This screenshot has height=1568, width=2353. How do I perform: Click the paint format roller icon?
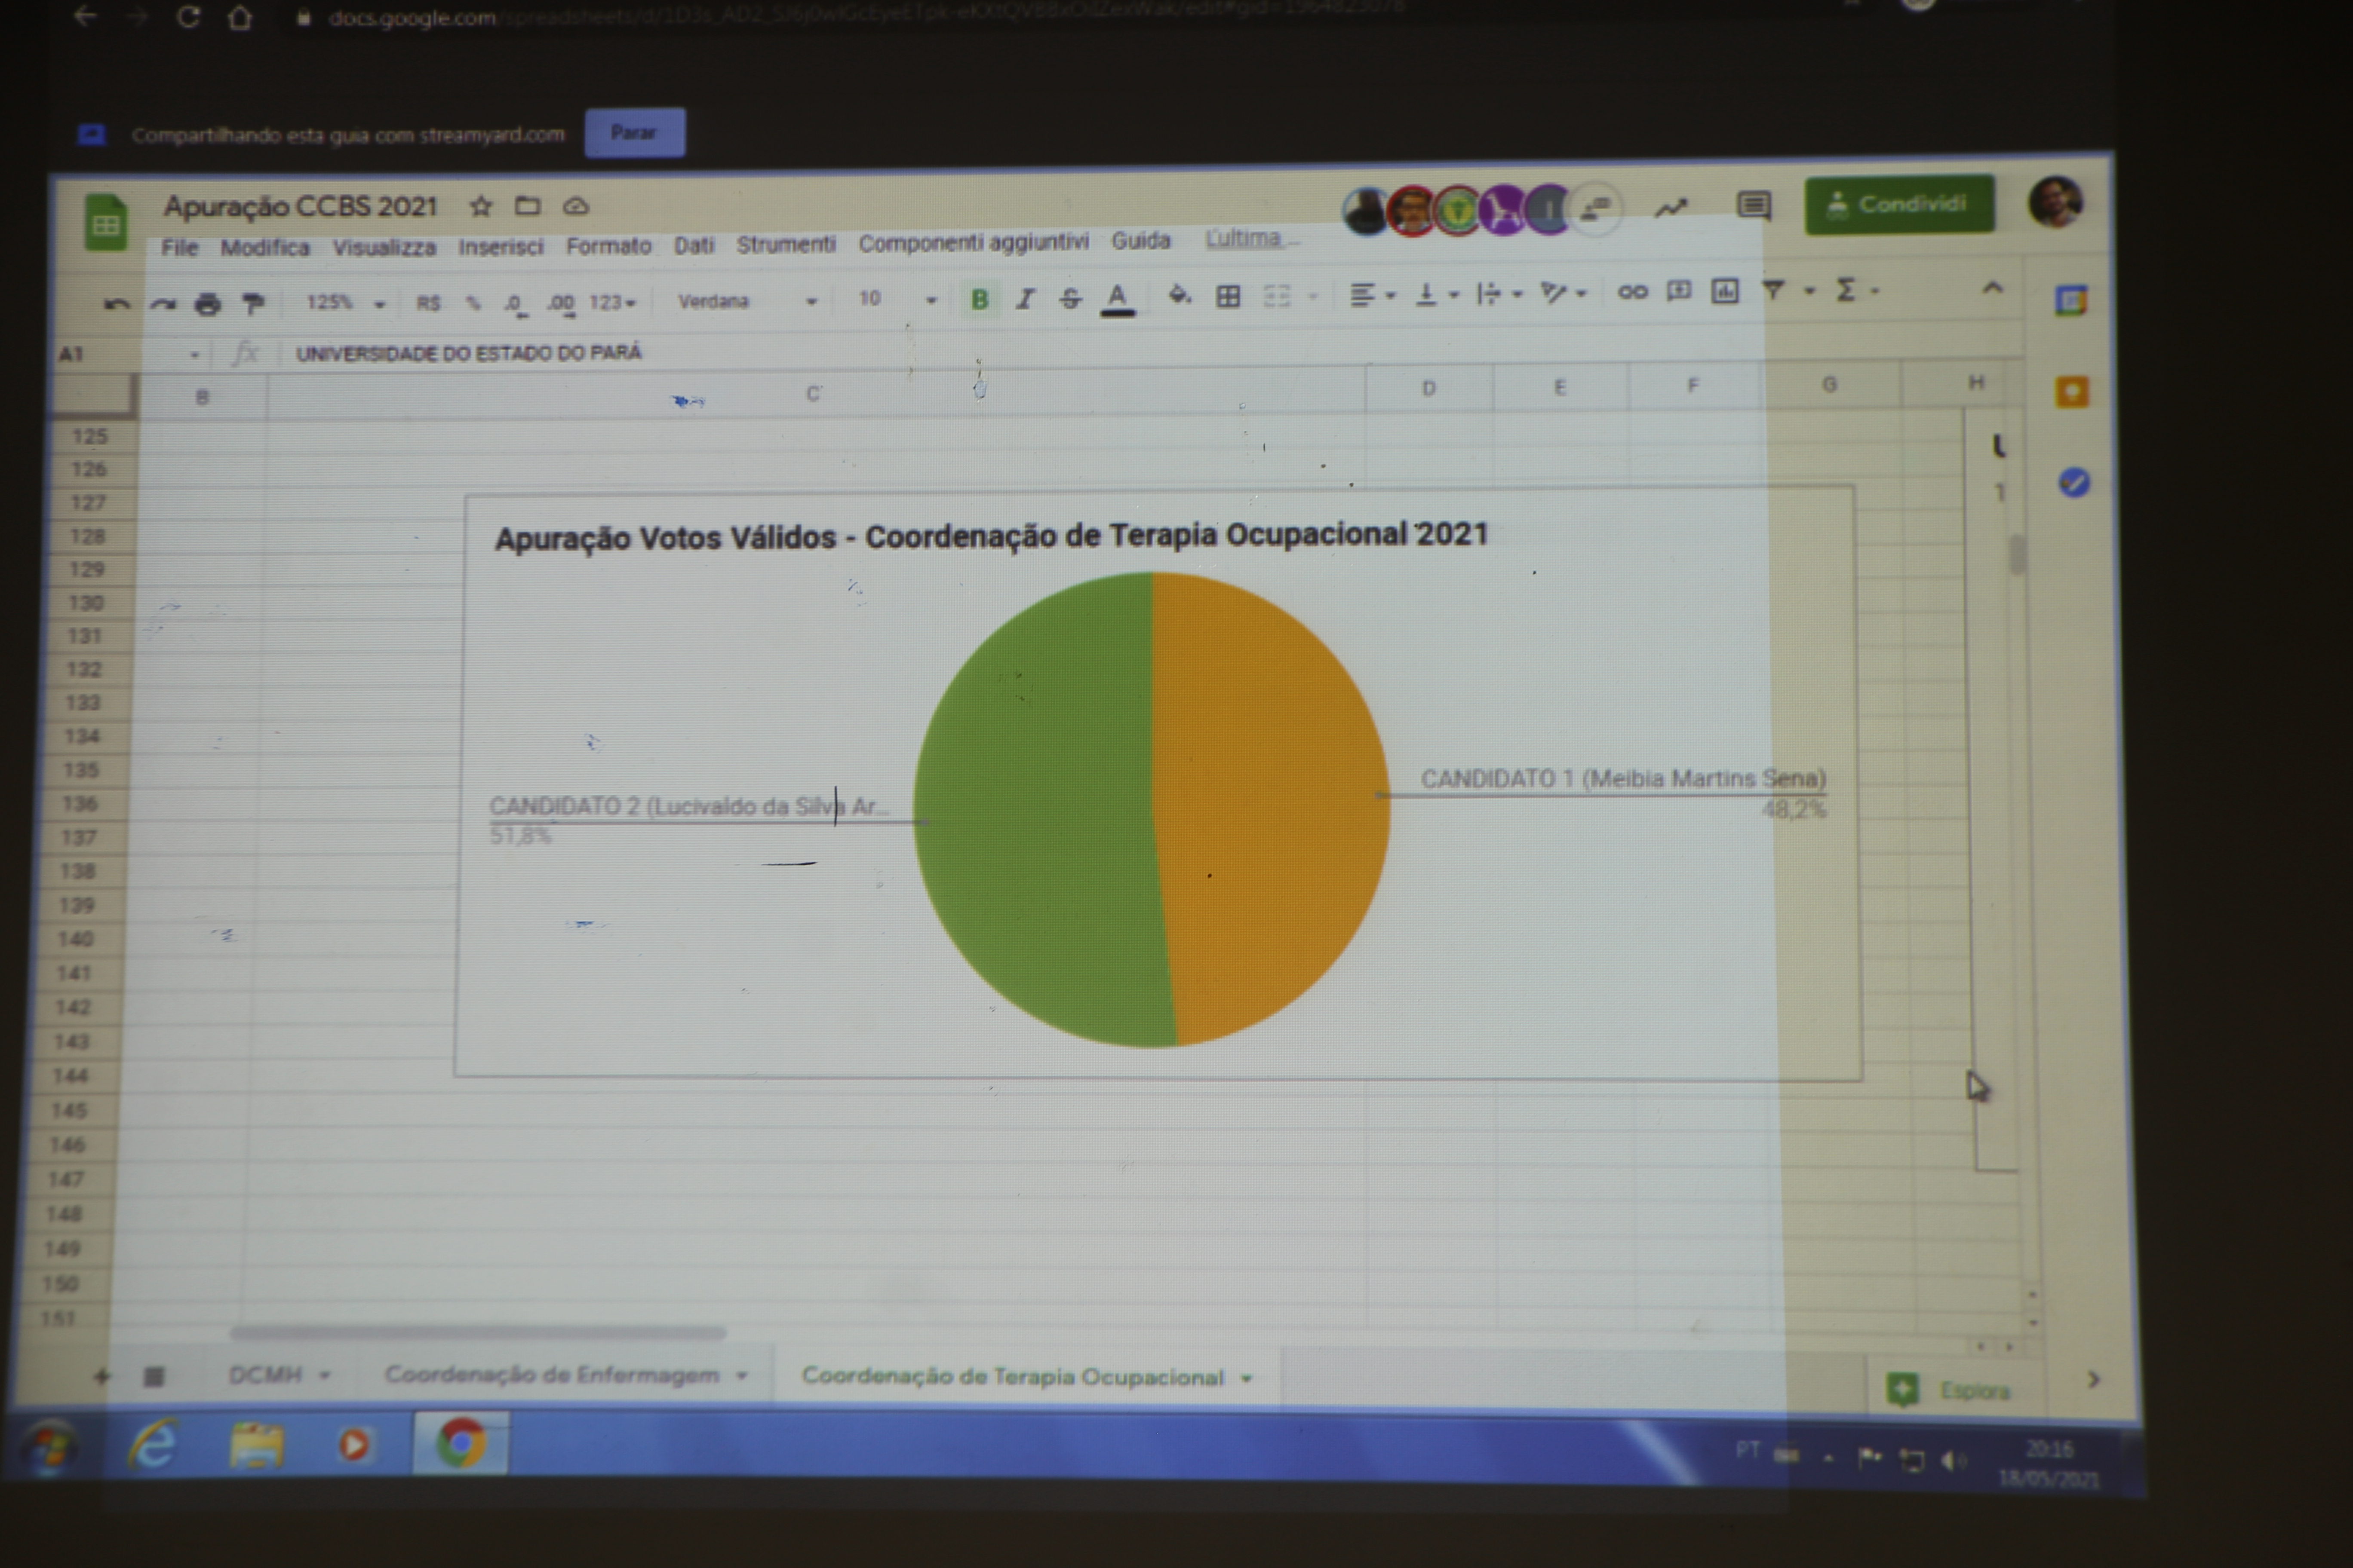coord(253,303)
